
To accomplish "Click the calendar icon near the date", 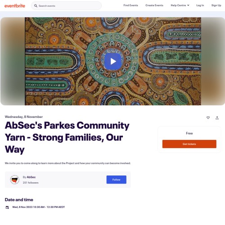I will click(7, 207).
